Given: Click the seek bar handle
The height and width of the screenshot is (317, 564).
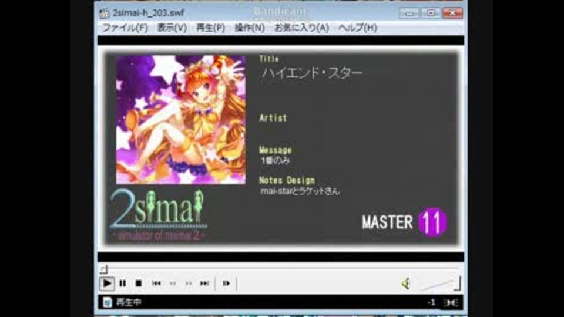Looking at the screenshot, I should click(103, 269).
